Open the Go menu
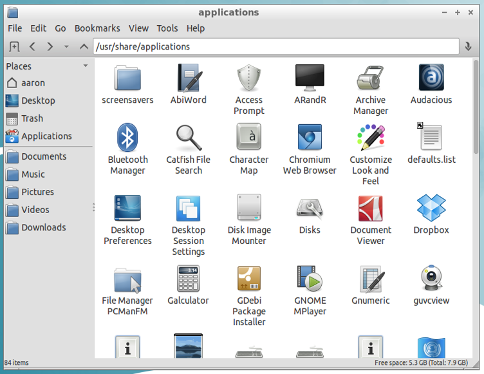The height and width of the screenshot is (374, 484). point(60,28)
